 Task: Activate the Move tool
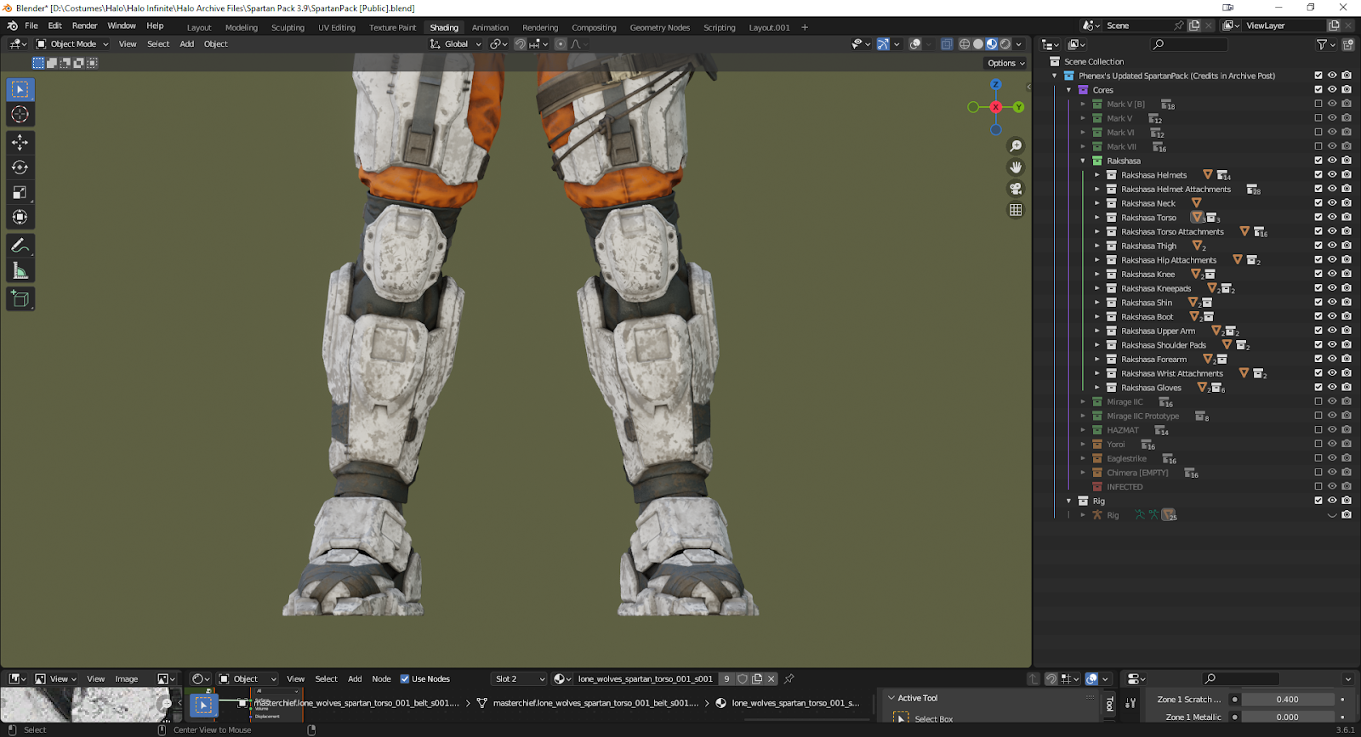click(20, 142)
